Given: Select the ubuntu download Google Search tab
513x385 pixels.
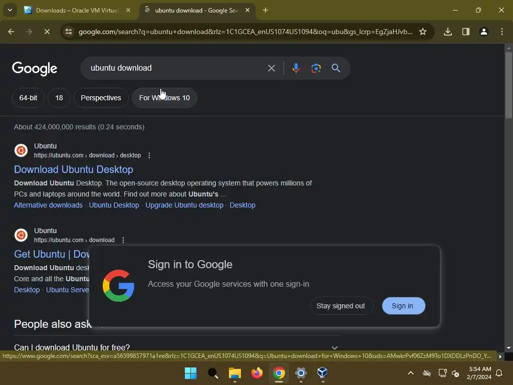Looking at the screenshot, I should coord(196,10).
